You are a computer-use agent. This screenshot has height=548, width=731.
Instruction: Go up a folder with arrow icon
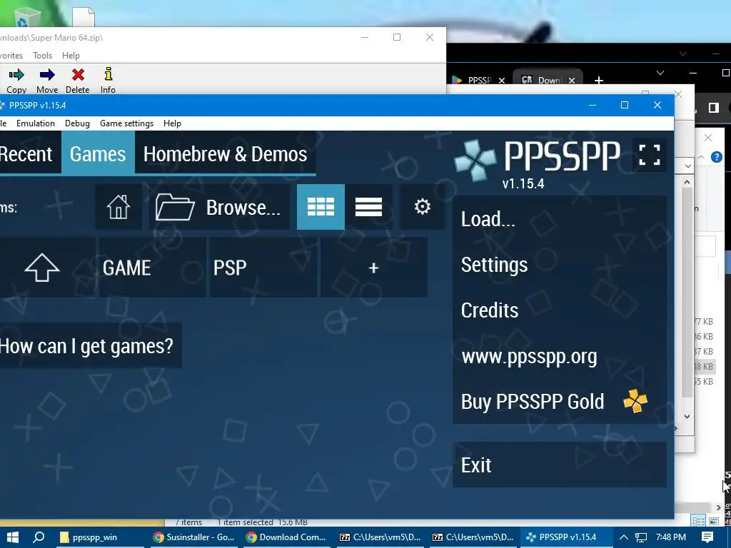(x=42, y=268)
